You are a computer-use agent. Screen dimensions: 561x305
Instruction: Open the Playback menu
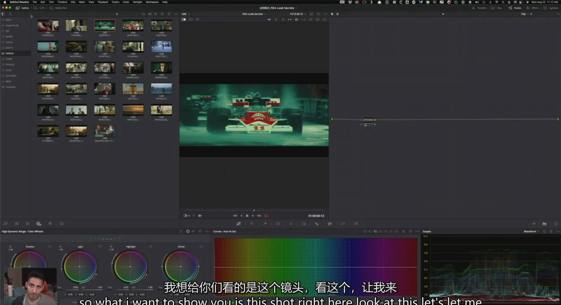click(x=103, y=2)
